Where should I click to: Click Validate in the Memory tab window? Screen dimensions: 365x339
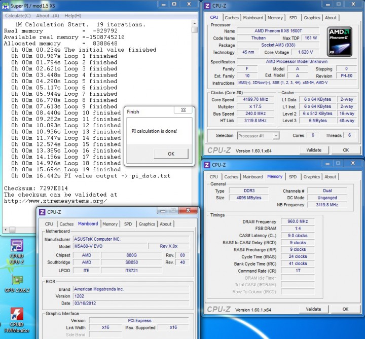tap(313, 309)
